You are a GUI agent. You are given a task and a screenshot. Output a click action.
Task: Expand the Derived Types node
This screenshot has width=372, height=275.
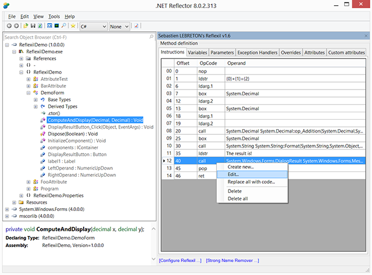(35, 107)
